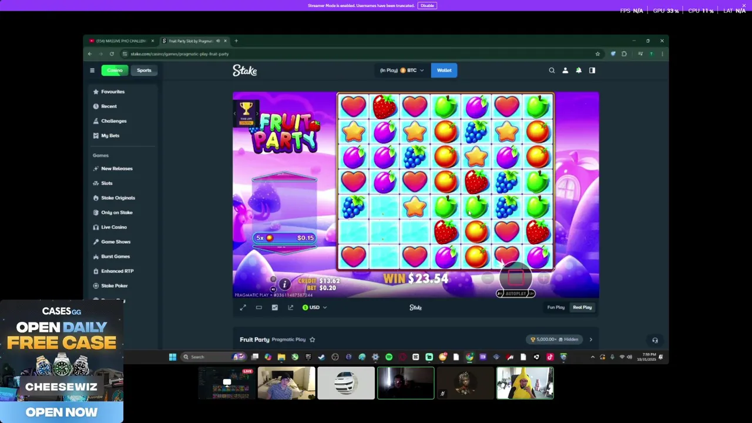Open Stake Originals in the sidebar

coord(117,198)
